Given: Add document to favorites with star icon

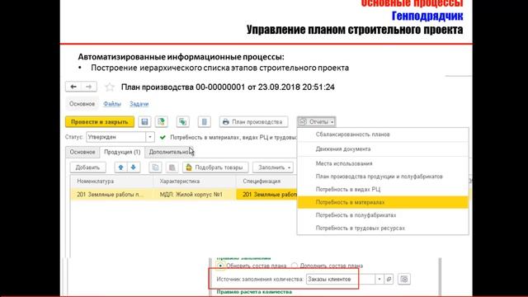Looking at the screenshot, I should (x=110, y=87).
